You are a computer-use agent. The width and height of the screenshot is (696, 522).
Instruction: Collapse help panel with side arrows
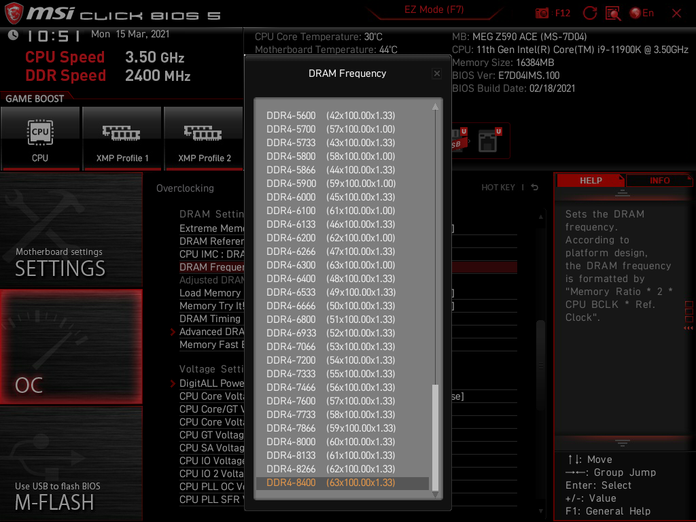click(x=688, y=328)
